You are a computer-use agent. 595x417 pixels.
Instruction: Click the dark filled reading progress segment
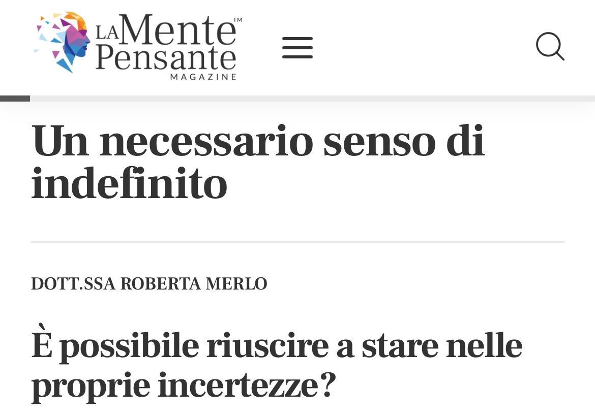[x=15, y=99]
